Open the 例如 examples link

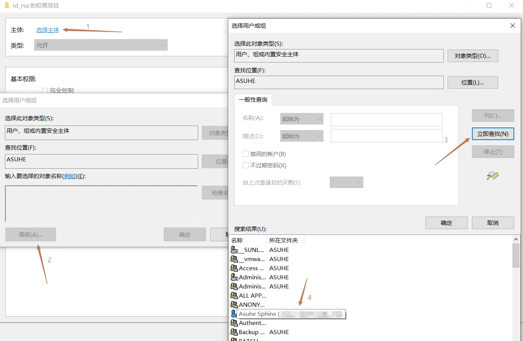pos(70,176)
